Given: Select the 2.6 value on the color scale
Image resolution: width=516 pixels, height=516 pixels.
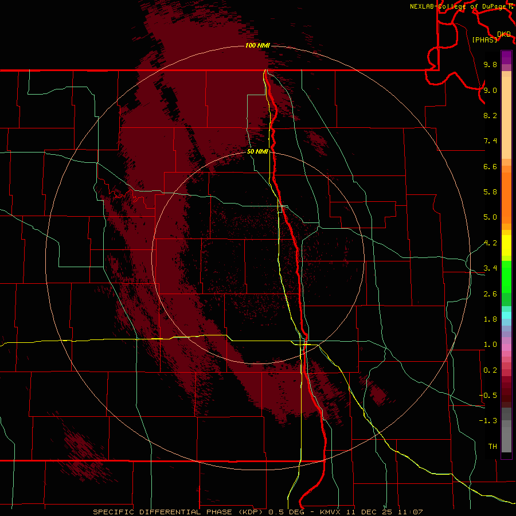Looking at the screenshot, I should pos(490,294).
